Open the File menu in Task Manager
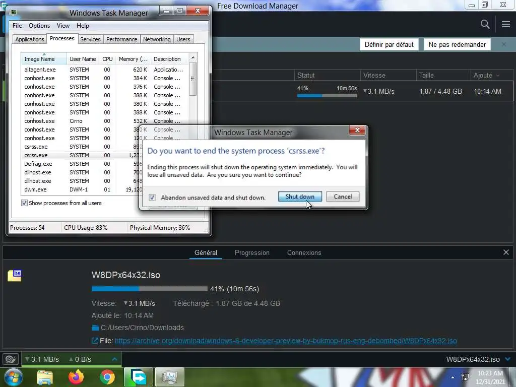The image size is (516, 387). click(x=17, y=26)
